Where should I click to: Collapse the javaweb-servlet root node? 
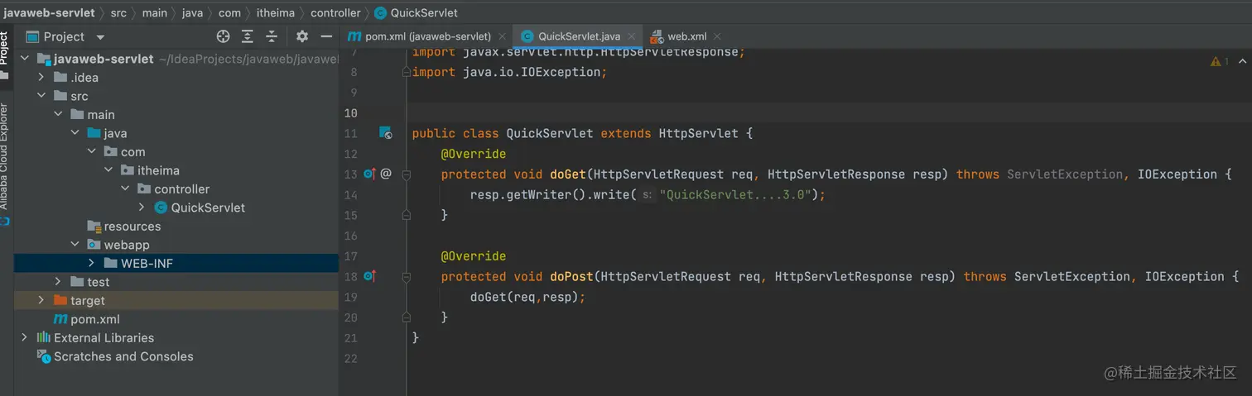click(24, 59)
